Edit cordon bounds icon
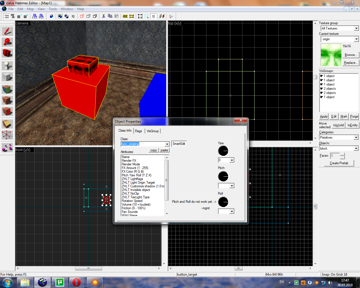360x288 pixels. (132, 16)
